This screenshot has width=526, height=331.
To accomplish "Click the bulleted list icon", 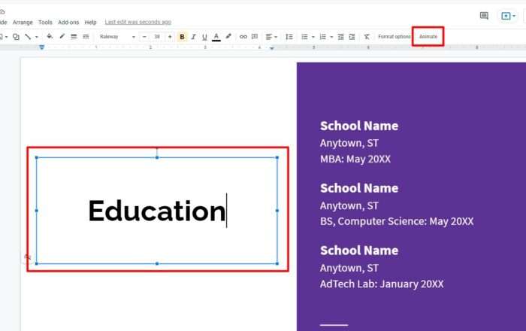I will click(304, 37).
